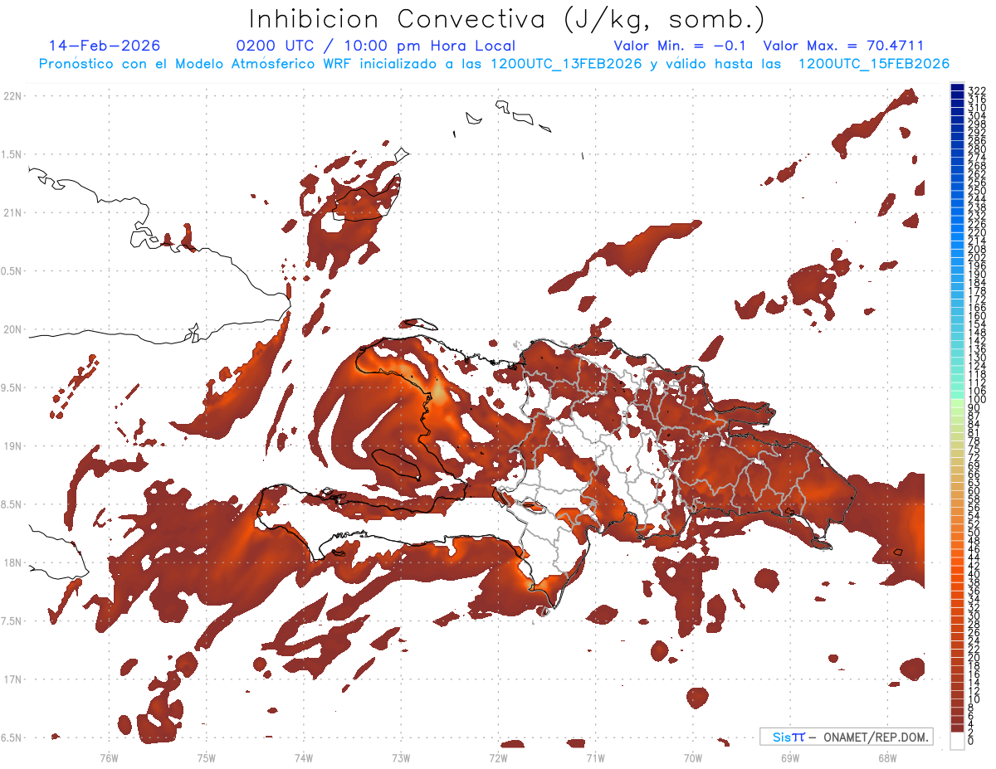This screenshot has width=996, height=769.
Task: Click the 'Valor Min. = -0.1' readout
Action: pos(681,46)
